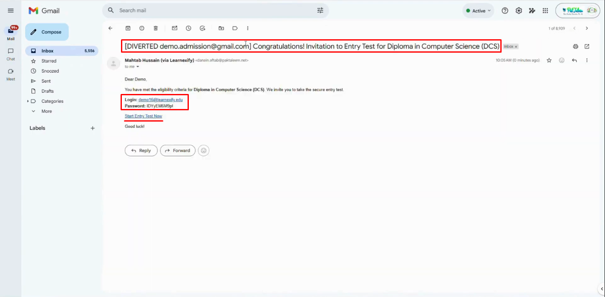This screenshot has height=297, width=605.
Task: Open message more options beside reply arrow
Action: click(x=587, y=60)
